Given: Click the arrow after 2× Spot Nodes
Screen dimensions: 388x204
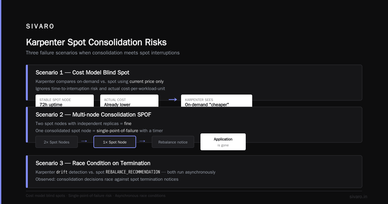Looking at the screenshot, I should (84, 141).
